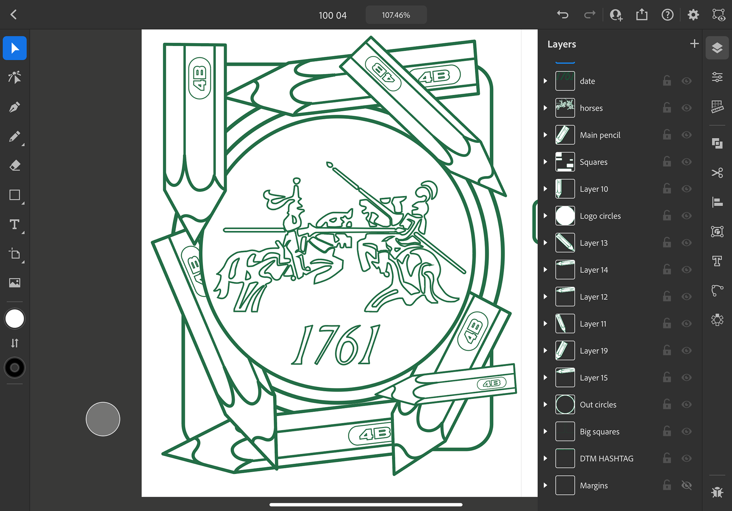This screenshot has width=732, height=511.
Task: Select Layer 11 in the layers list
Action: [x=620, y=324]
